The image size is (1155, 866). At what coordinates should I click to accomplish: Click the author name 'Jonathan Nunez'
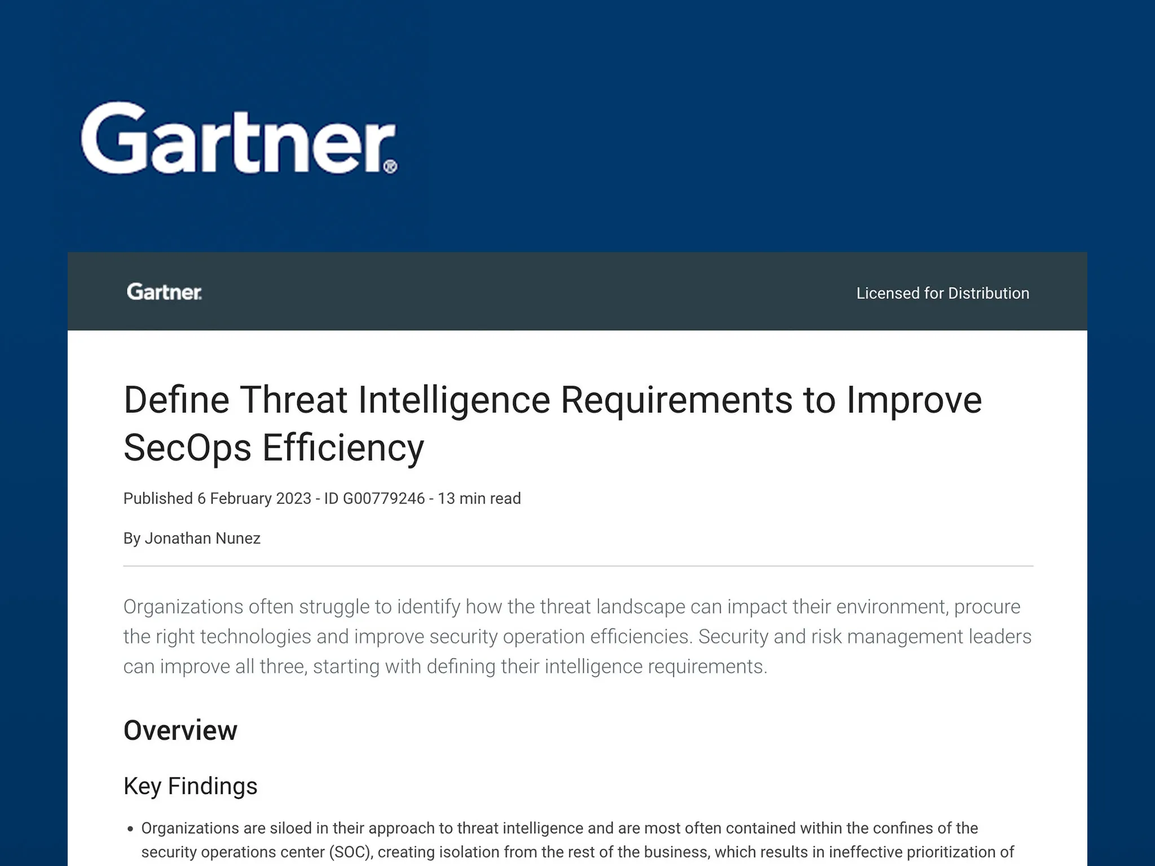[x=202, y=538]
